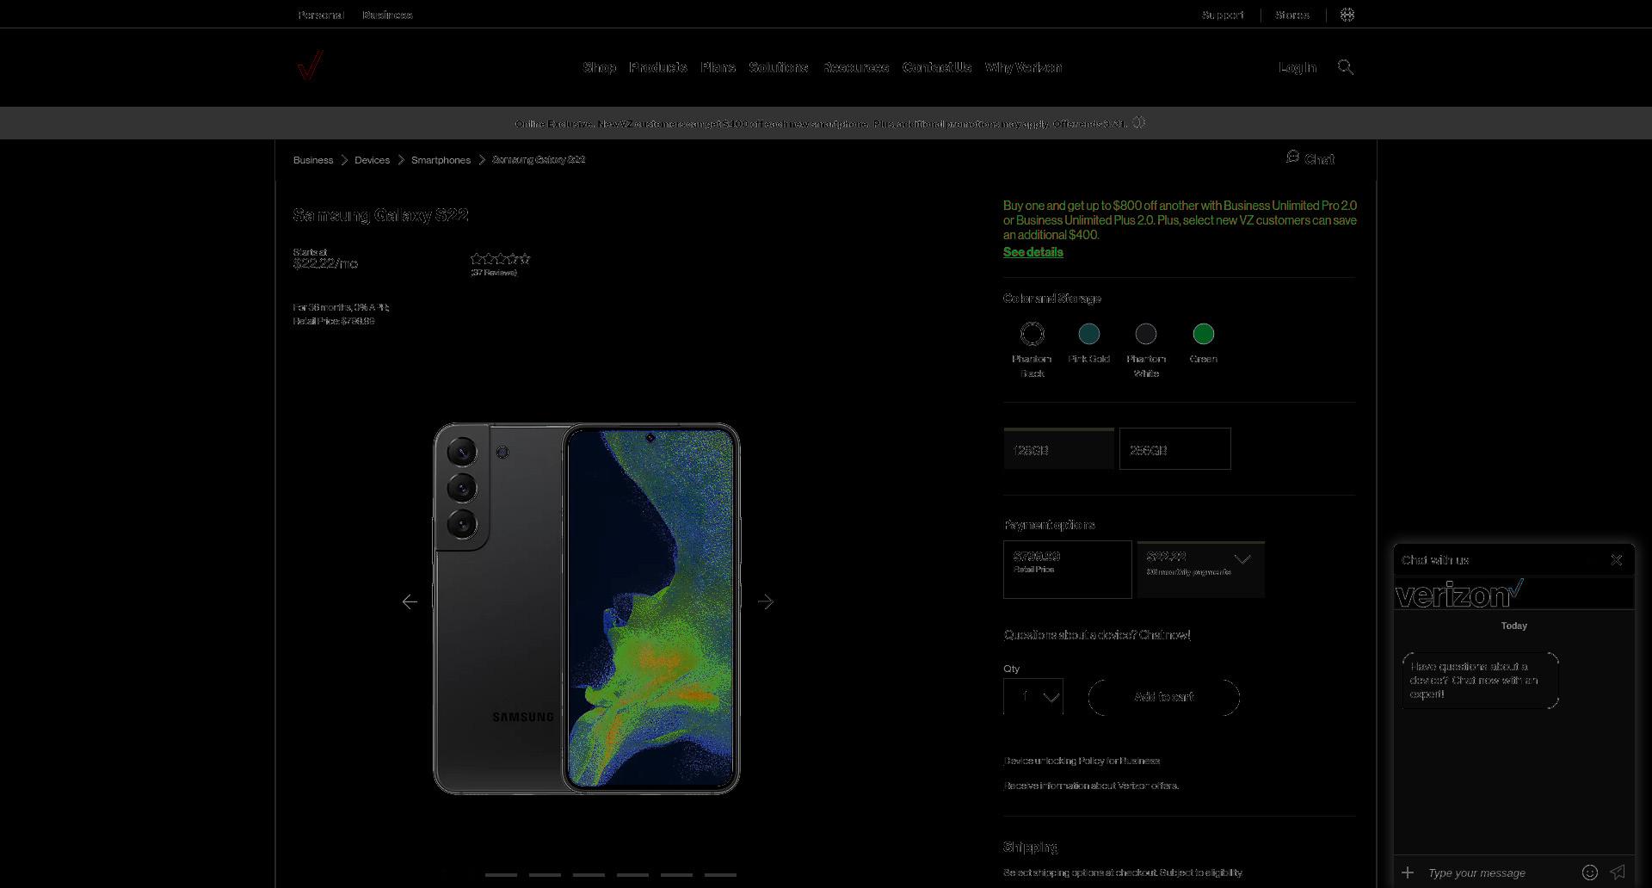
Task: Open the Qty quantity dropdown
Action: point(1033,697)
